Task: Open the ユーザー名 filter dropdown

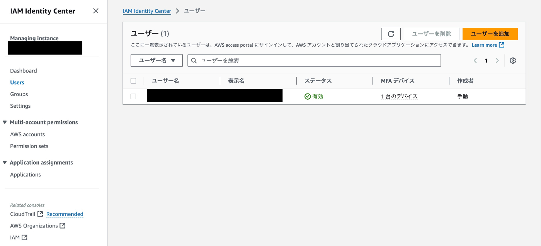Action: tap(157, 61)
